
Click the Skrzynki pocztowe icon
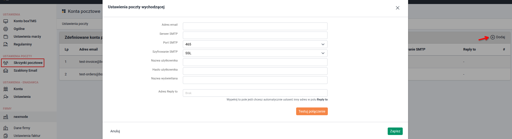[6, 63]
